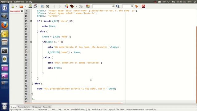Click status bar entry 'modalità: Unix (LF)'
197x111 pixels.
click(81, 110)
